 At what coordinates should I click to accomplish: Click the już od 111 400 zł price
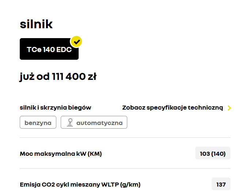[58, 77]
